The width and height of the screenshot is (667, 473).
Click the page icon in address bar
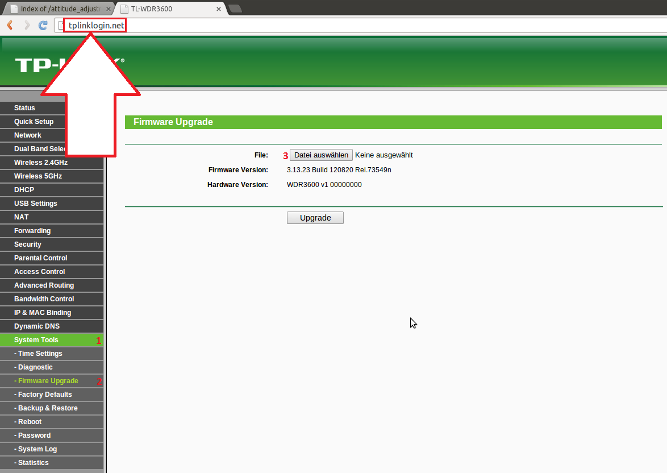click(x=61, y=26)
